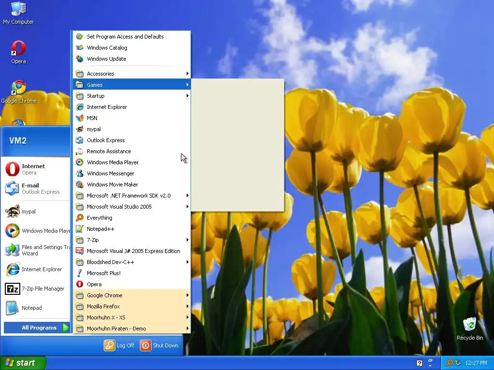Click the Outlook Express icon in All Programs list
Image resolution: width=494 pixels, height=370 pixels.
click(x=80, y=140)
